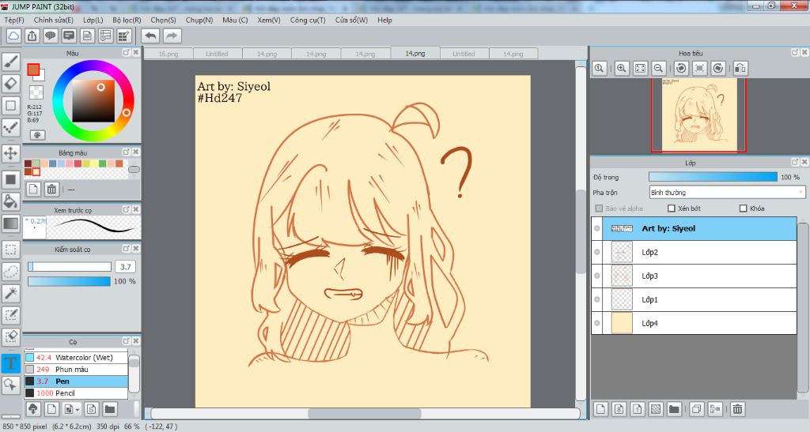The width and height of the screenshot is (810, 432).
Task: Flip the canvas view in navigator
Action: [740, 68]
